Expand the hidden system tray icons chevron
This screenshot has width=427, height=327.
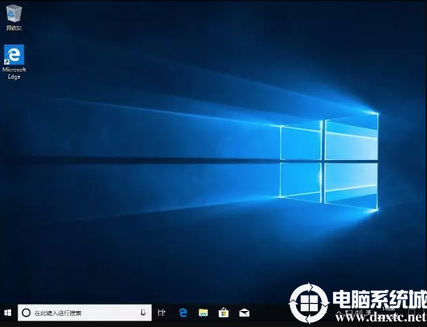pyautogui.click(x=337, y=313)
